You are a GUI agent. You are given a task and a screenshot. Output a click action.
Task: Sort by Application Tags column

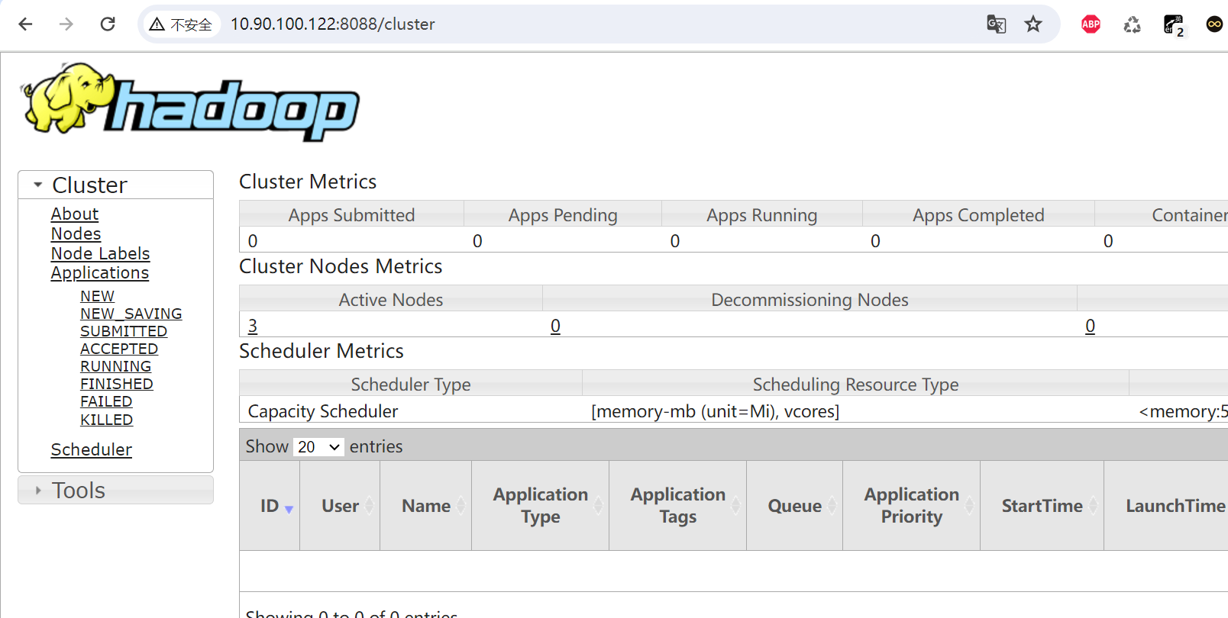coord(678,506)
